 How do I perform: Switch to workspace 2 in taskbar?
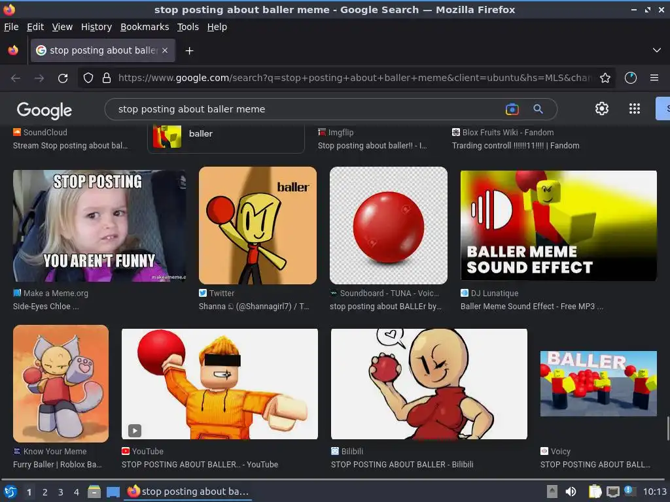tap(45, 492)
